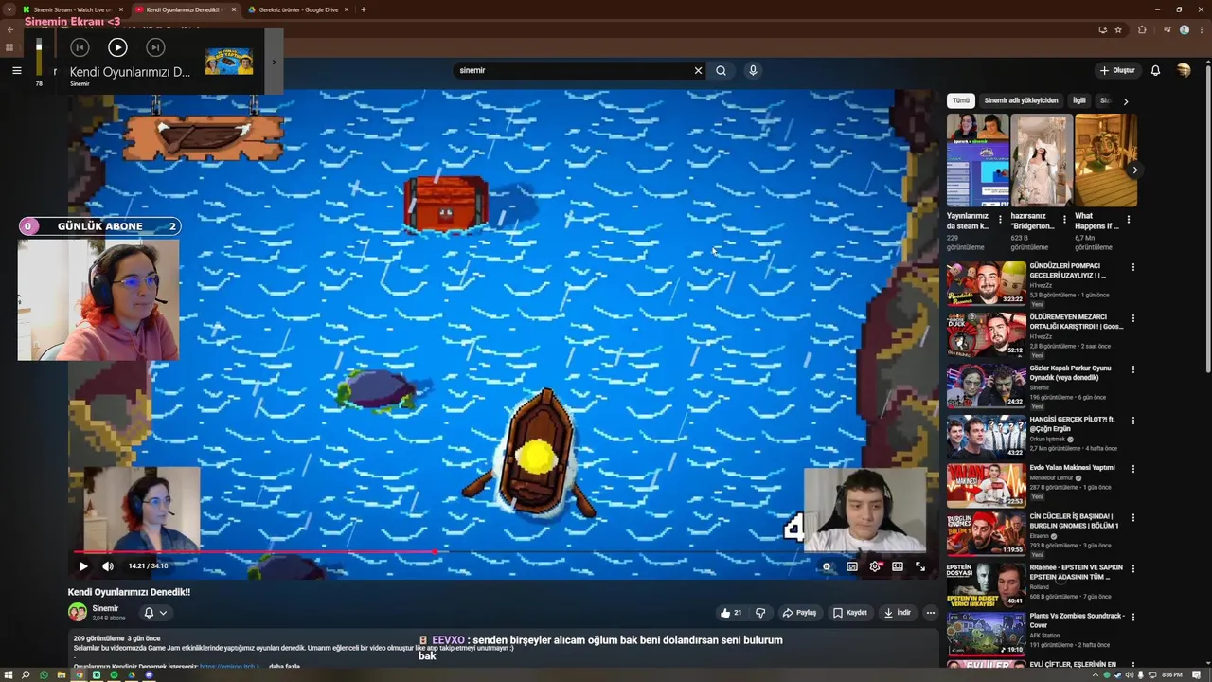Viewport: 1212px width, 682px height.
Task: Open the subscription bell dropdown under the video
Action: [154, 613]
